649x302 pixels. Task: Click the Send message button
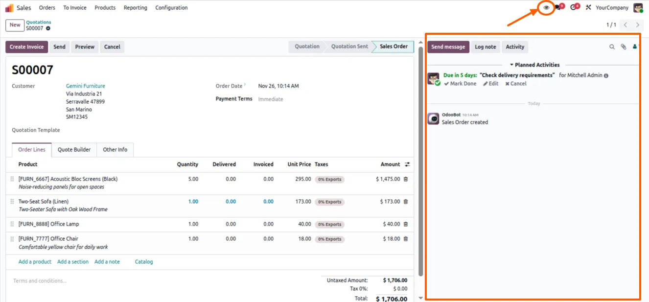[448, 47]
